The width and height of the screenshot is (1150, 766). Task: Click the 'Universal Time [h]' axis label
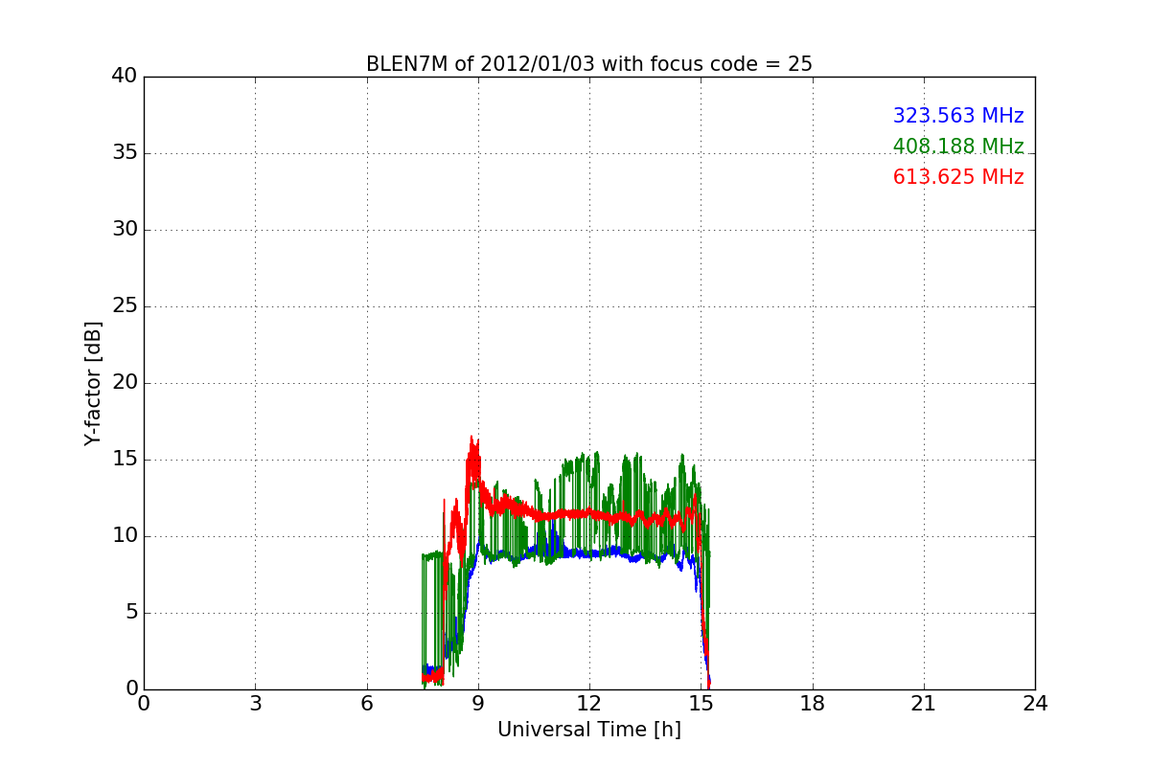point(589,730)
